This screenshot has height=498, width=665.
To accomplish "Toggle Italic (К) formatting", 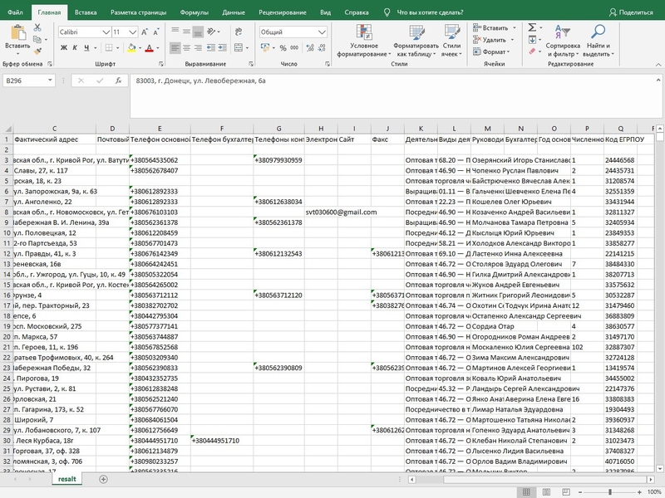I will point(76,49).
